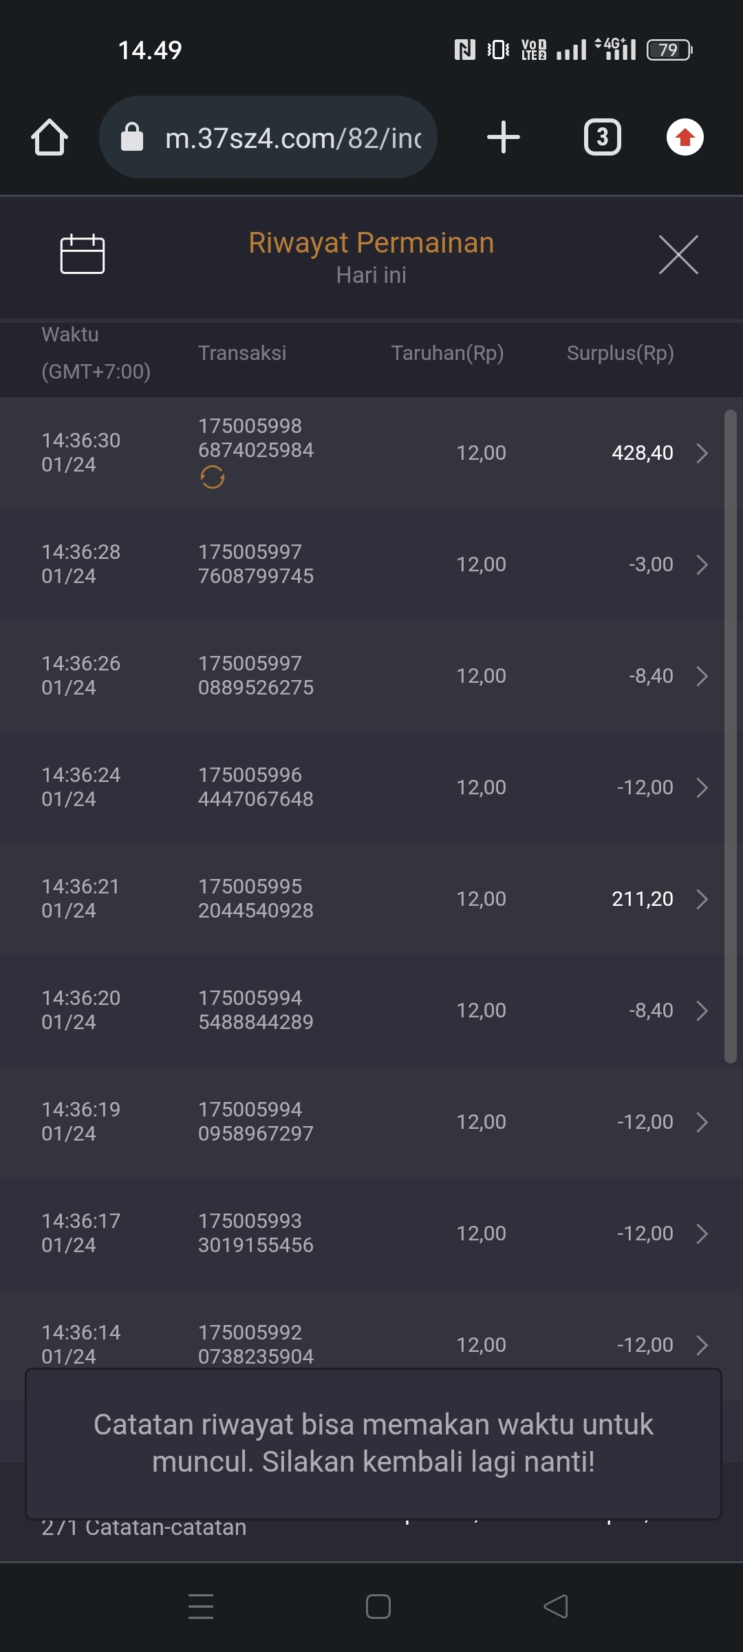The width and height of the screenshot is (743, 1652).
Task: Tap the red upload arrow icon
Action: click(x=685, y=137)
